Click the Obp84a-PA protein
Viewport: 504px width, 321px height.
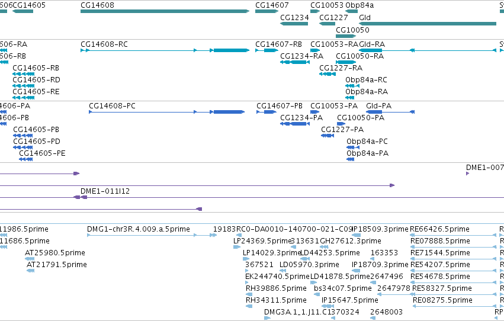350,160
